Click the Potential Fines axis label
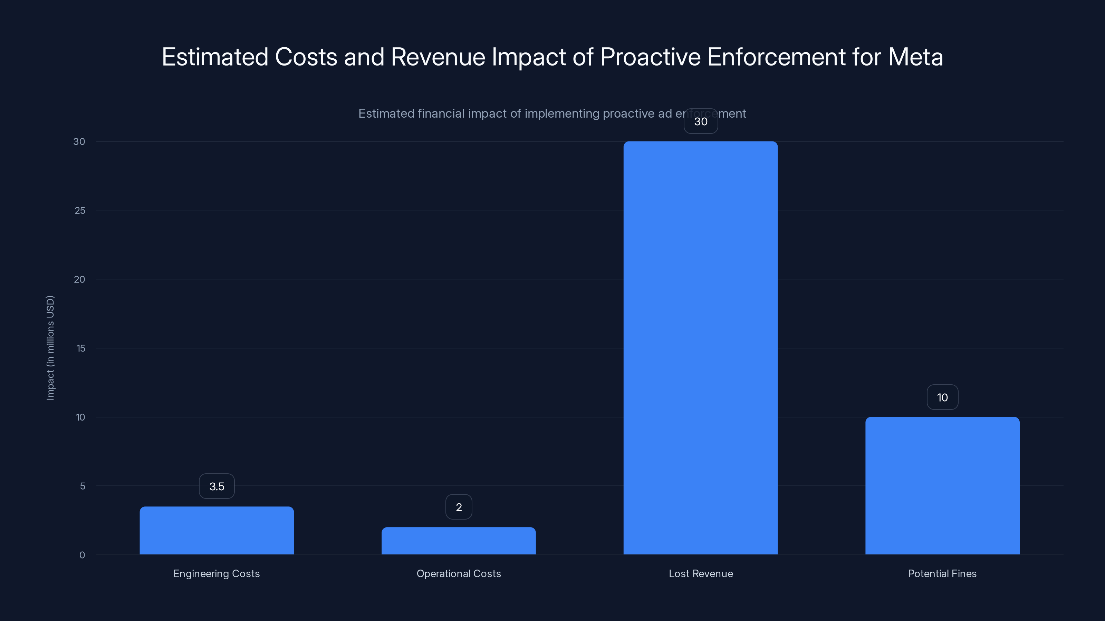Screen dimensions: 1105x621 point(942,573)
